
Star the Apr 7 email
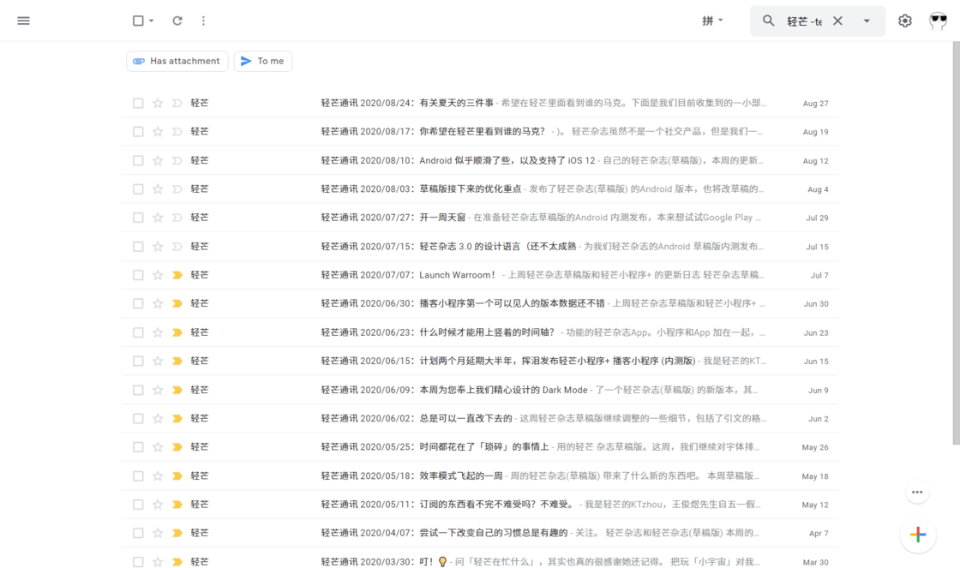click(158, 533)
